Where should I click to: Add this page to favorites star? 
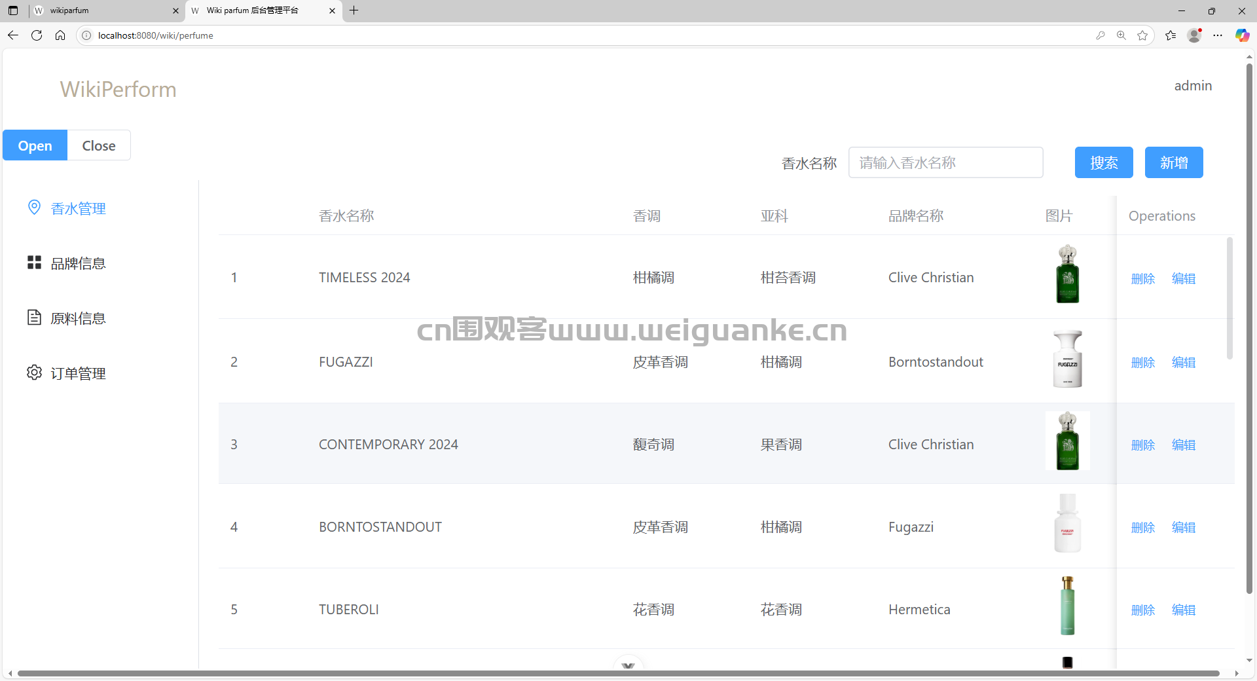click(x=1142, y=35)
